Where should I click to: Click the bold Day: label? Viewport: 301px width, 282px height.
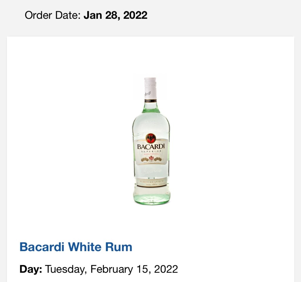point(31,269)
